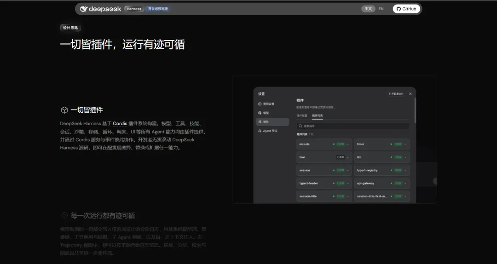
Task: Click the typert-registry plugin name
Action: tap(367, 170)
